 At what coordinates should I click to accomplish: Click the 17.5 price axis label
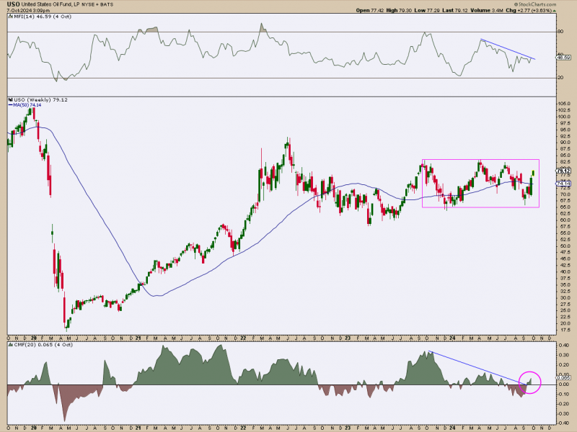coord(565,330)
